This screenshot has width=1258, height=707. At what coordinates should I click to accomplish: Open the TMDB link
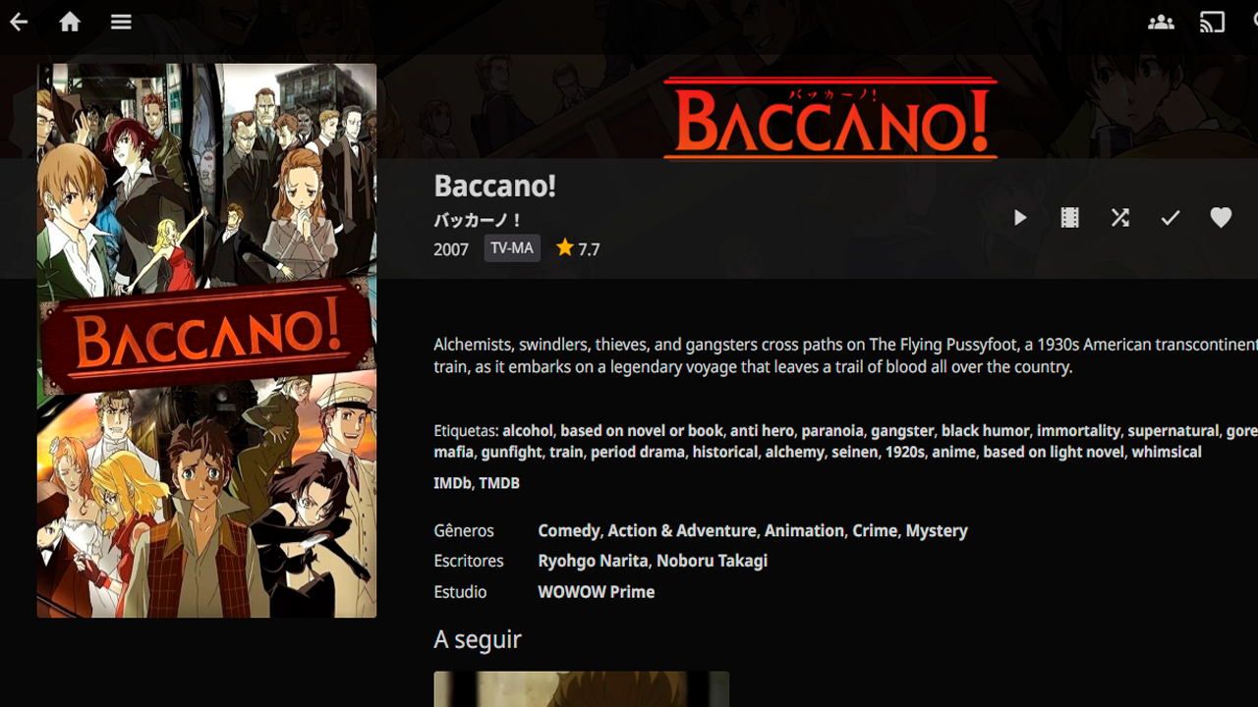point(499,483)
